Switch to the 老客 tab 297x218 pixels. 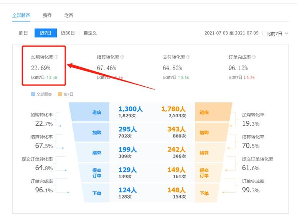coord(69,15)
